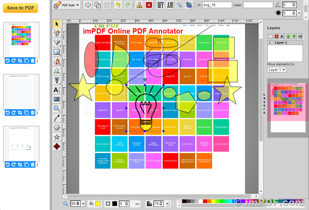This screenshot has width=309, height=210.
Task: Choose the Image insert tool
Action: coord(57,99)
